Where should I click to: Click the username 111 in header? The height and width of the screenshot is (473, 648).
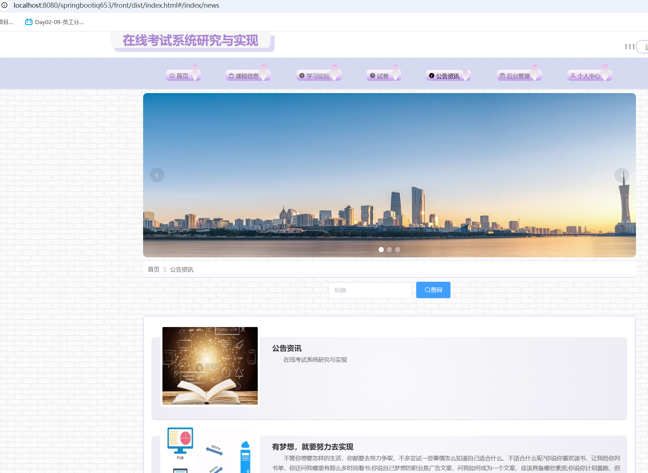point(629,47)
